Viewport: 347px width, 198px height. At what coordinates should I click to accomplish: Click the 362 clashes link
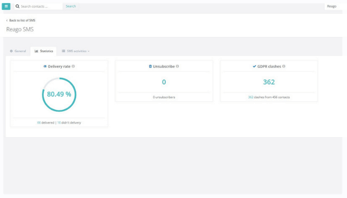click(x=251, y=97)
